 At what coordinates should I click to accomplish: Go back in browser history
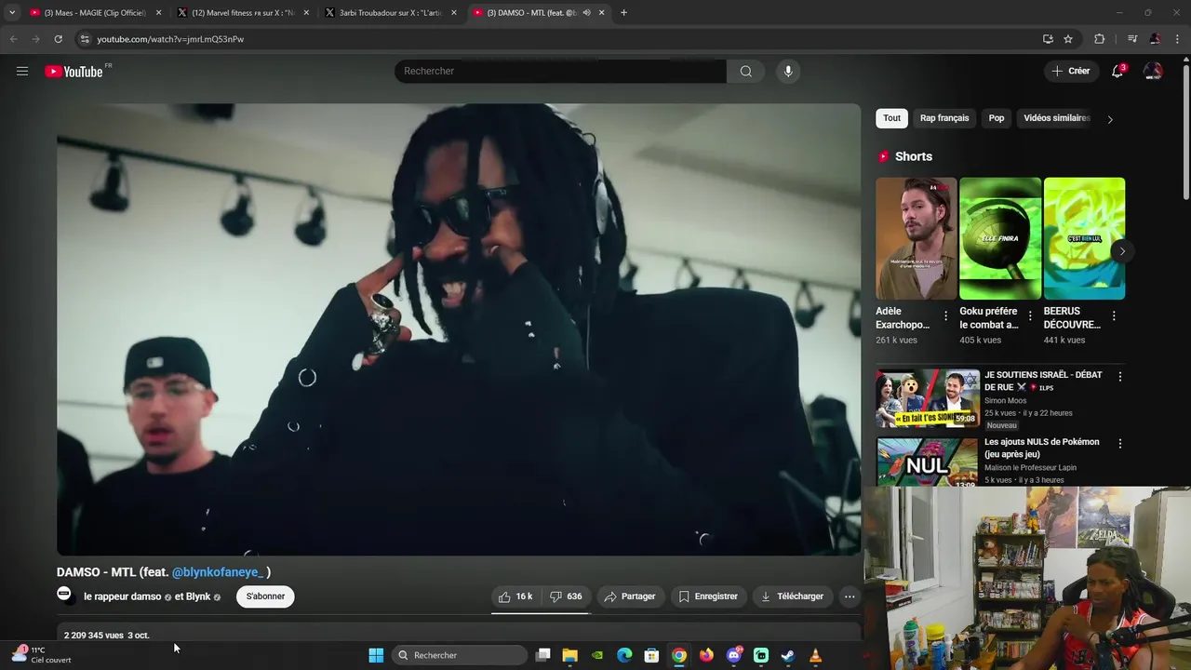click(x=13, y=39)
